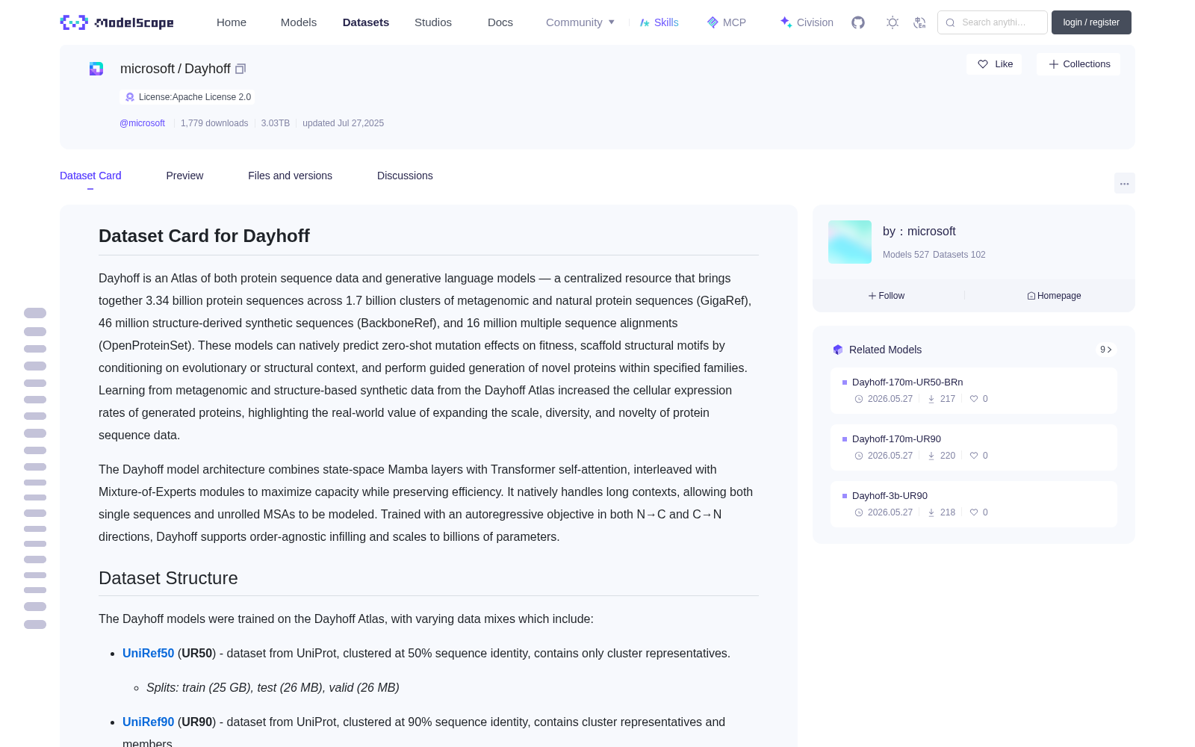
Task: Click the 'Models 527' count text
Action: tap(906, 255)
